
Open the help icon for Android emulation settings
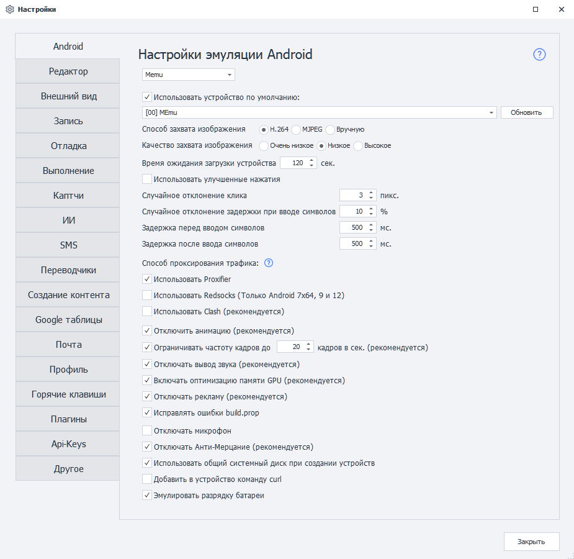pyautogui.click(x=539, y=55)
